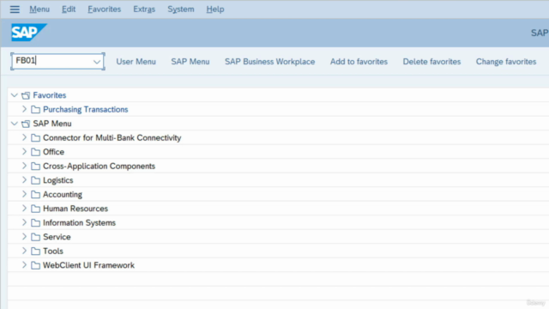Click Add to favorites
Image resolution: width=549 pixels, height=309 pixels.
[359, 62]
